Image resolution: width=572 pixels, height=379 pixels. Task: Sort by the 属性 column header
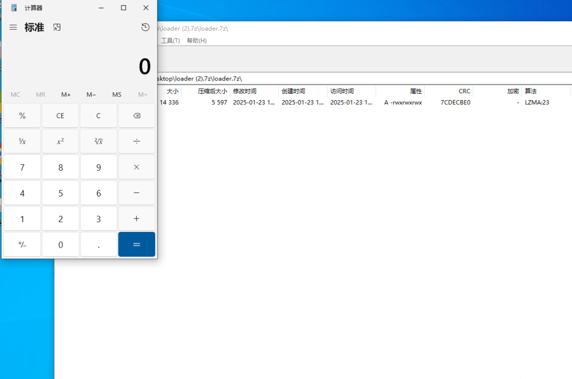coord(400,91)
